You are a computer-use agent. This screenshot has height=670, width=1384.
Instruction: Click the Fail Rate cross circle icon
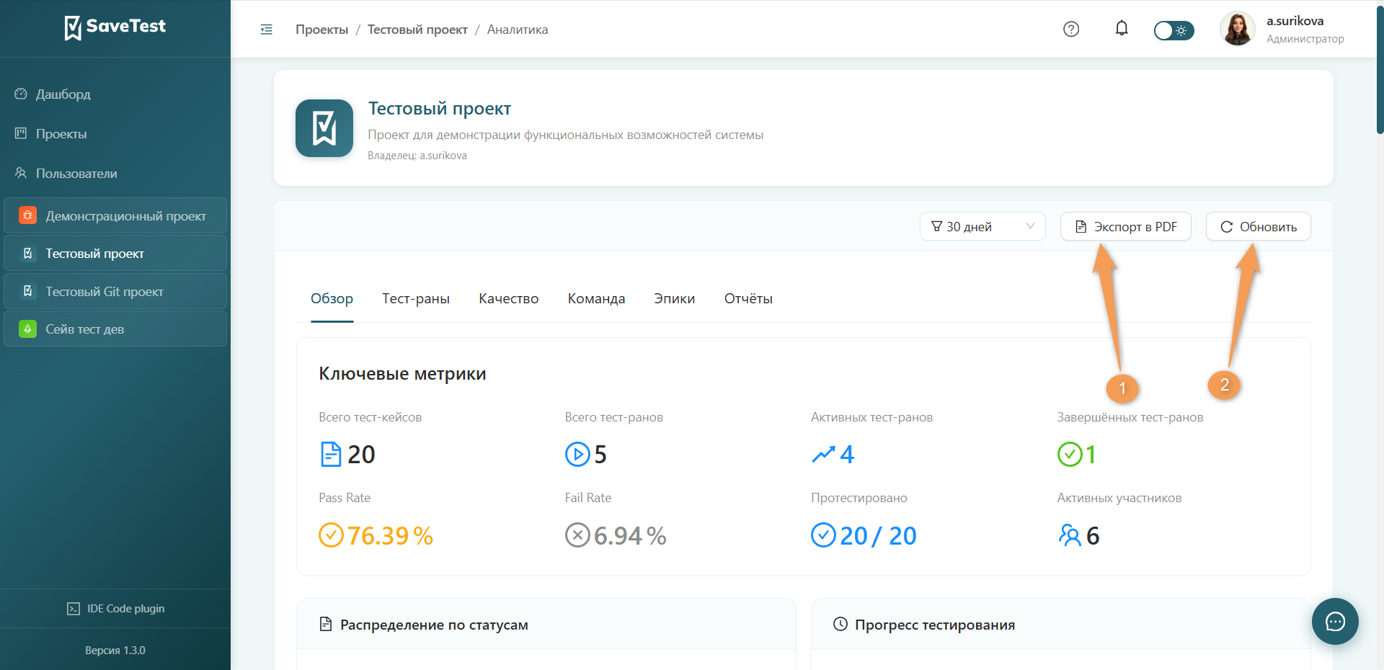pos(577,535)
